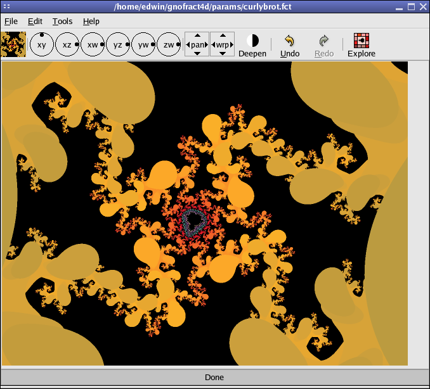Open the Help menu
430x389 pixels.
(x=91, y=22)
